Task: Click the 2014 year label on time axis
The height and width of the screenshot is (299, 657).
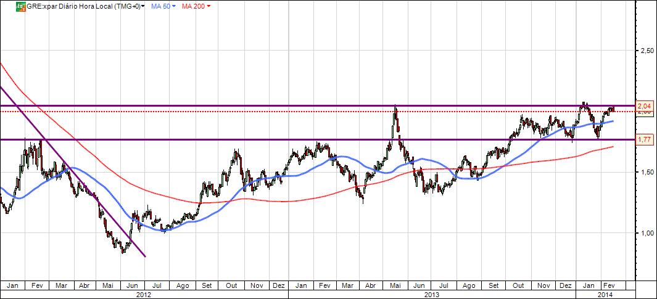Action: [x=605, y=295]
